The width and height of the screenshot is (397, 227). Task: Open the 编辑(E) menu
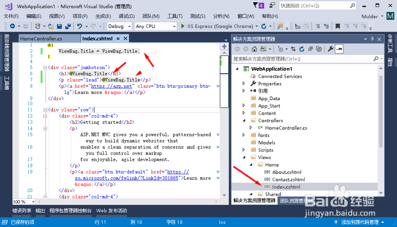[x=34, y=16]
